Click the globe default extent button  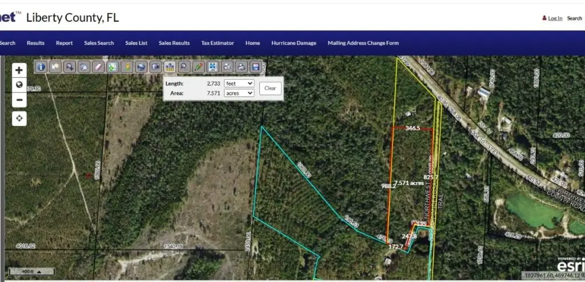19,85
